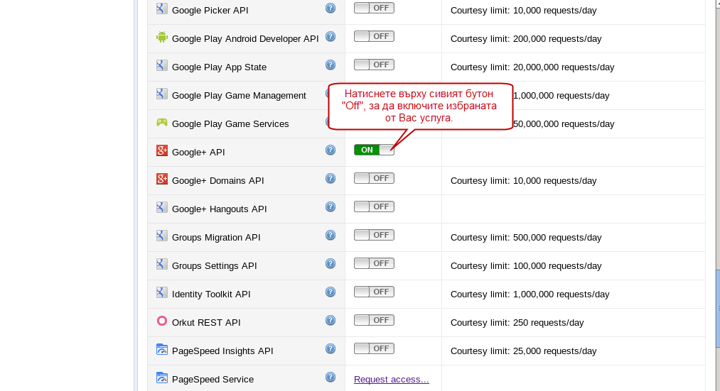Click the PageSpeed Service icon

coord(161,378)
